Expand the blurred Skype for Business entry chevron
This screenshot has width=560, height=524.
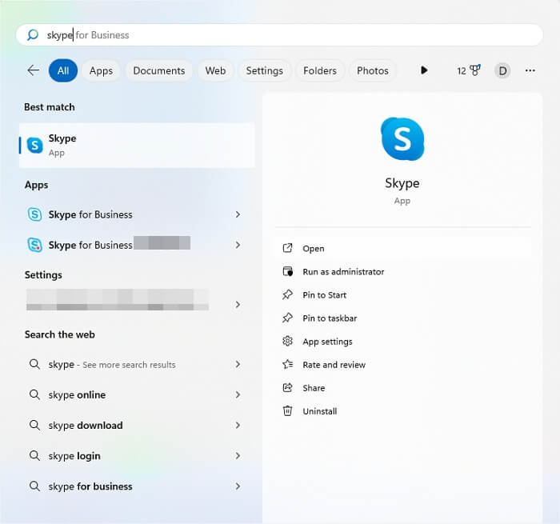[238, 245]
